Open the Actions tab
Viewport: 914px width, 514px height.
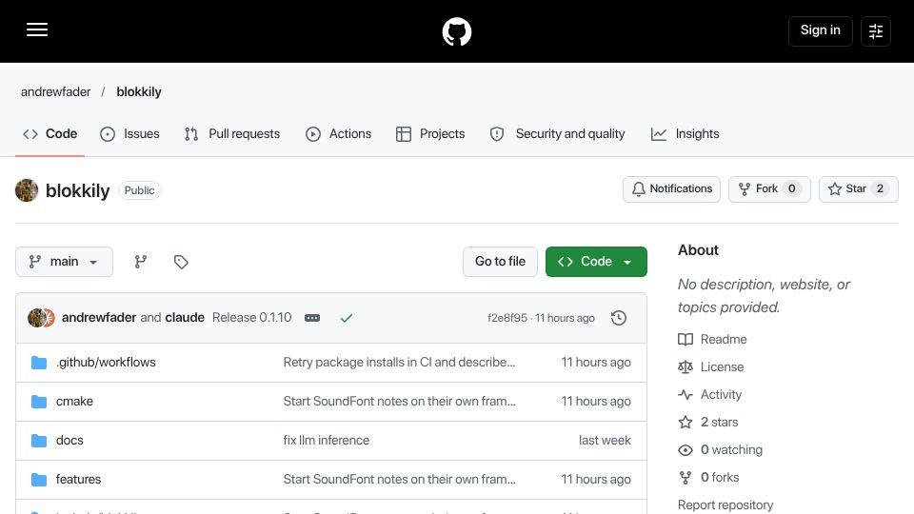click(x=339, y=134)
